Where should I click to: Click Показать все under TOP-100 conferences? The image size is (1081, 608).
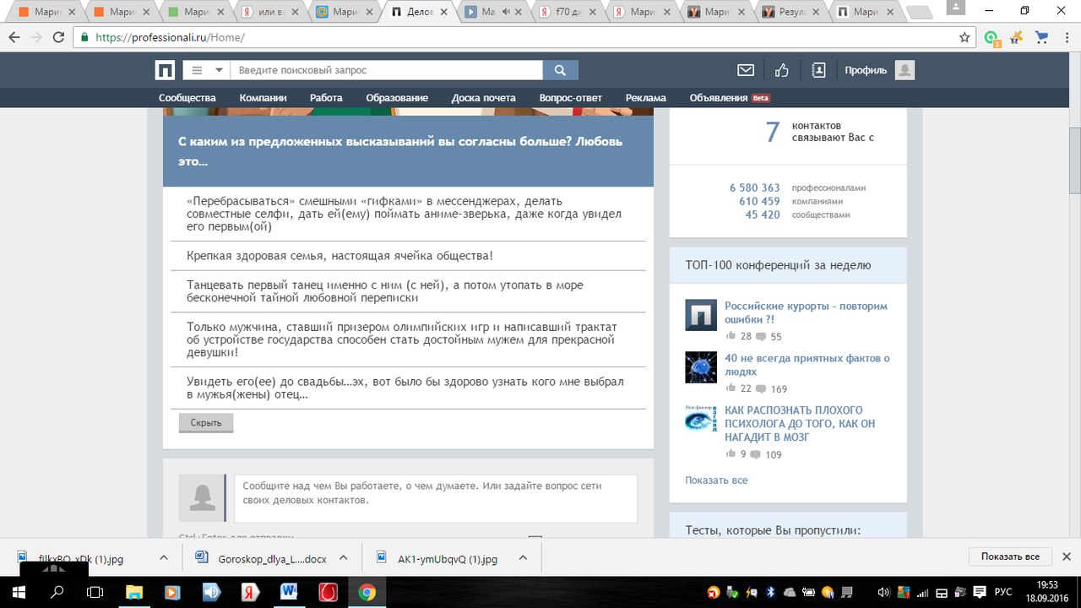pyautogui.click(x=716, y=480)
